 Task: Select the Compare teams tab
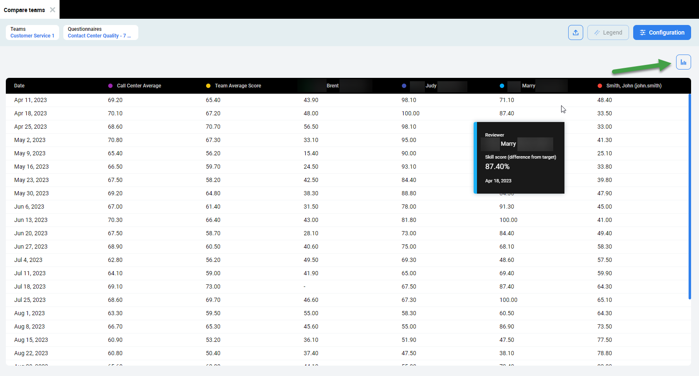tap(24, 10)
